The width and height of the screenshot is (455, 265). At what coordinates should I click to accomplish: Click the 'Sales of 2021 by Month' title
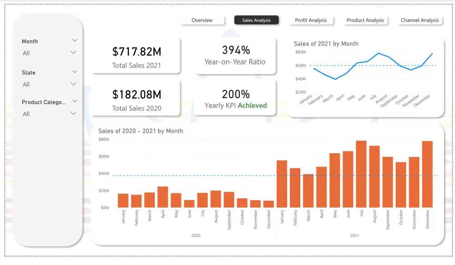tap(326, 44)
